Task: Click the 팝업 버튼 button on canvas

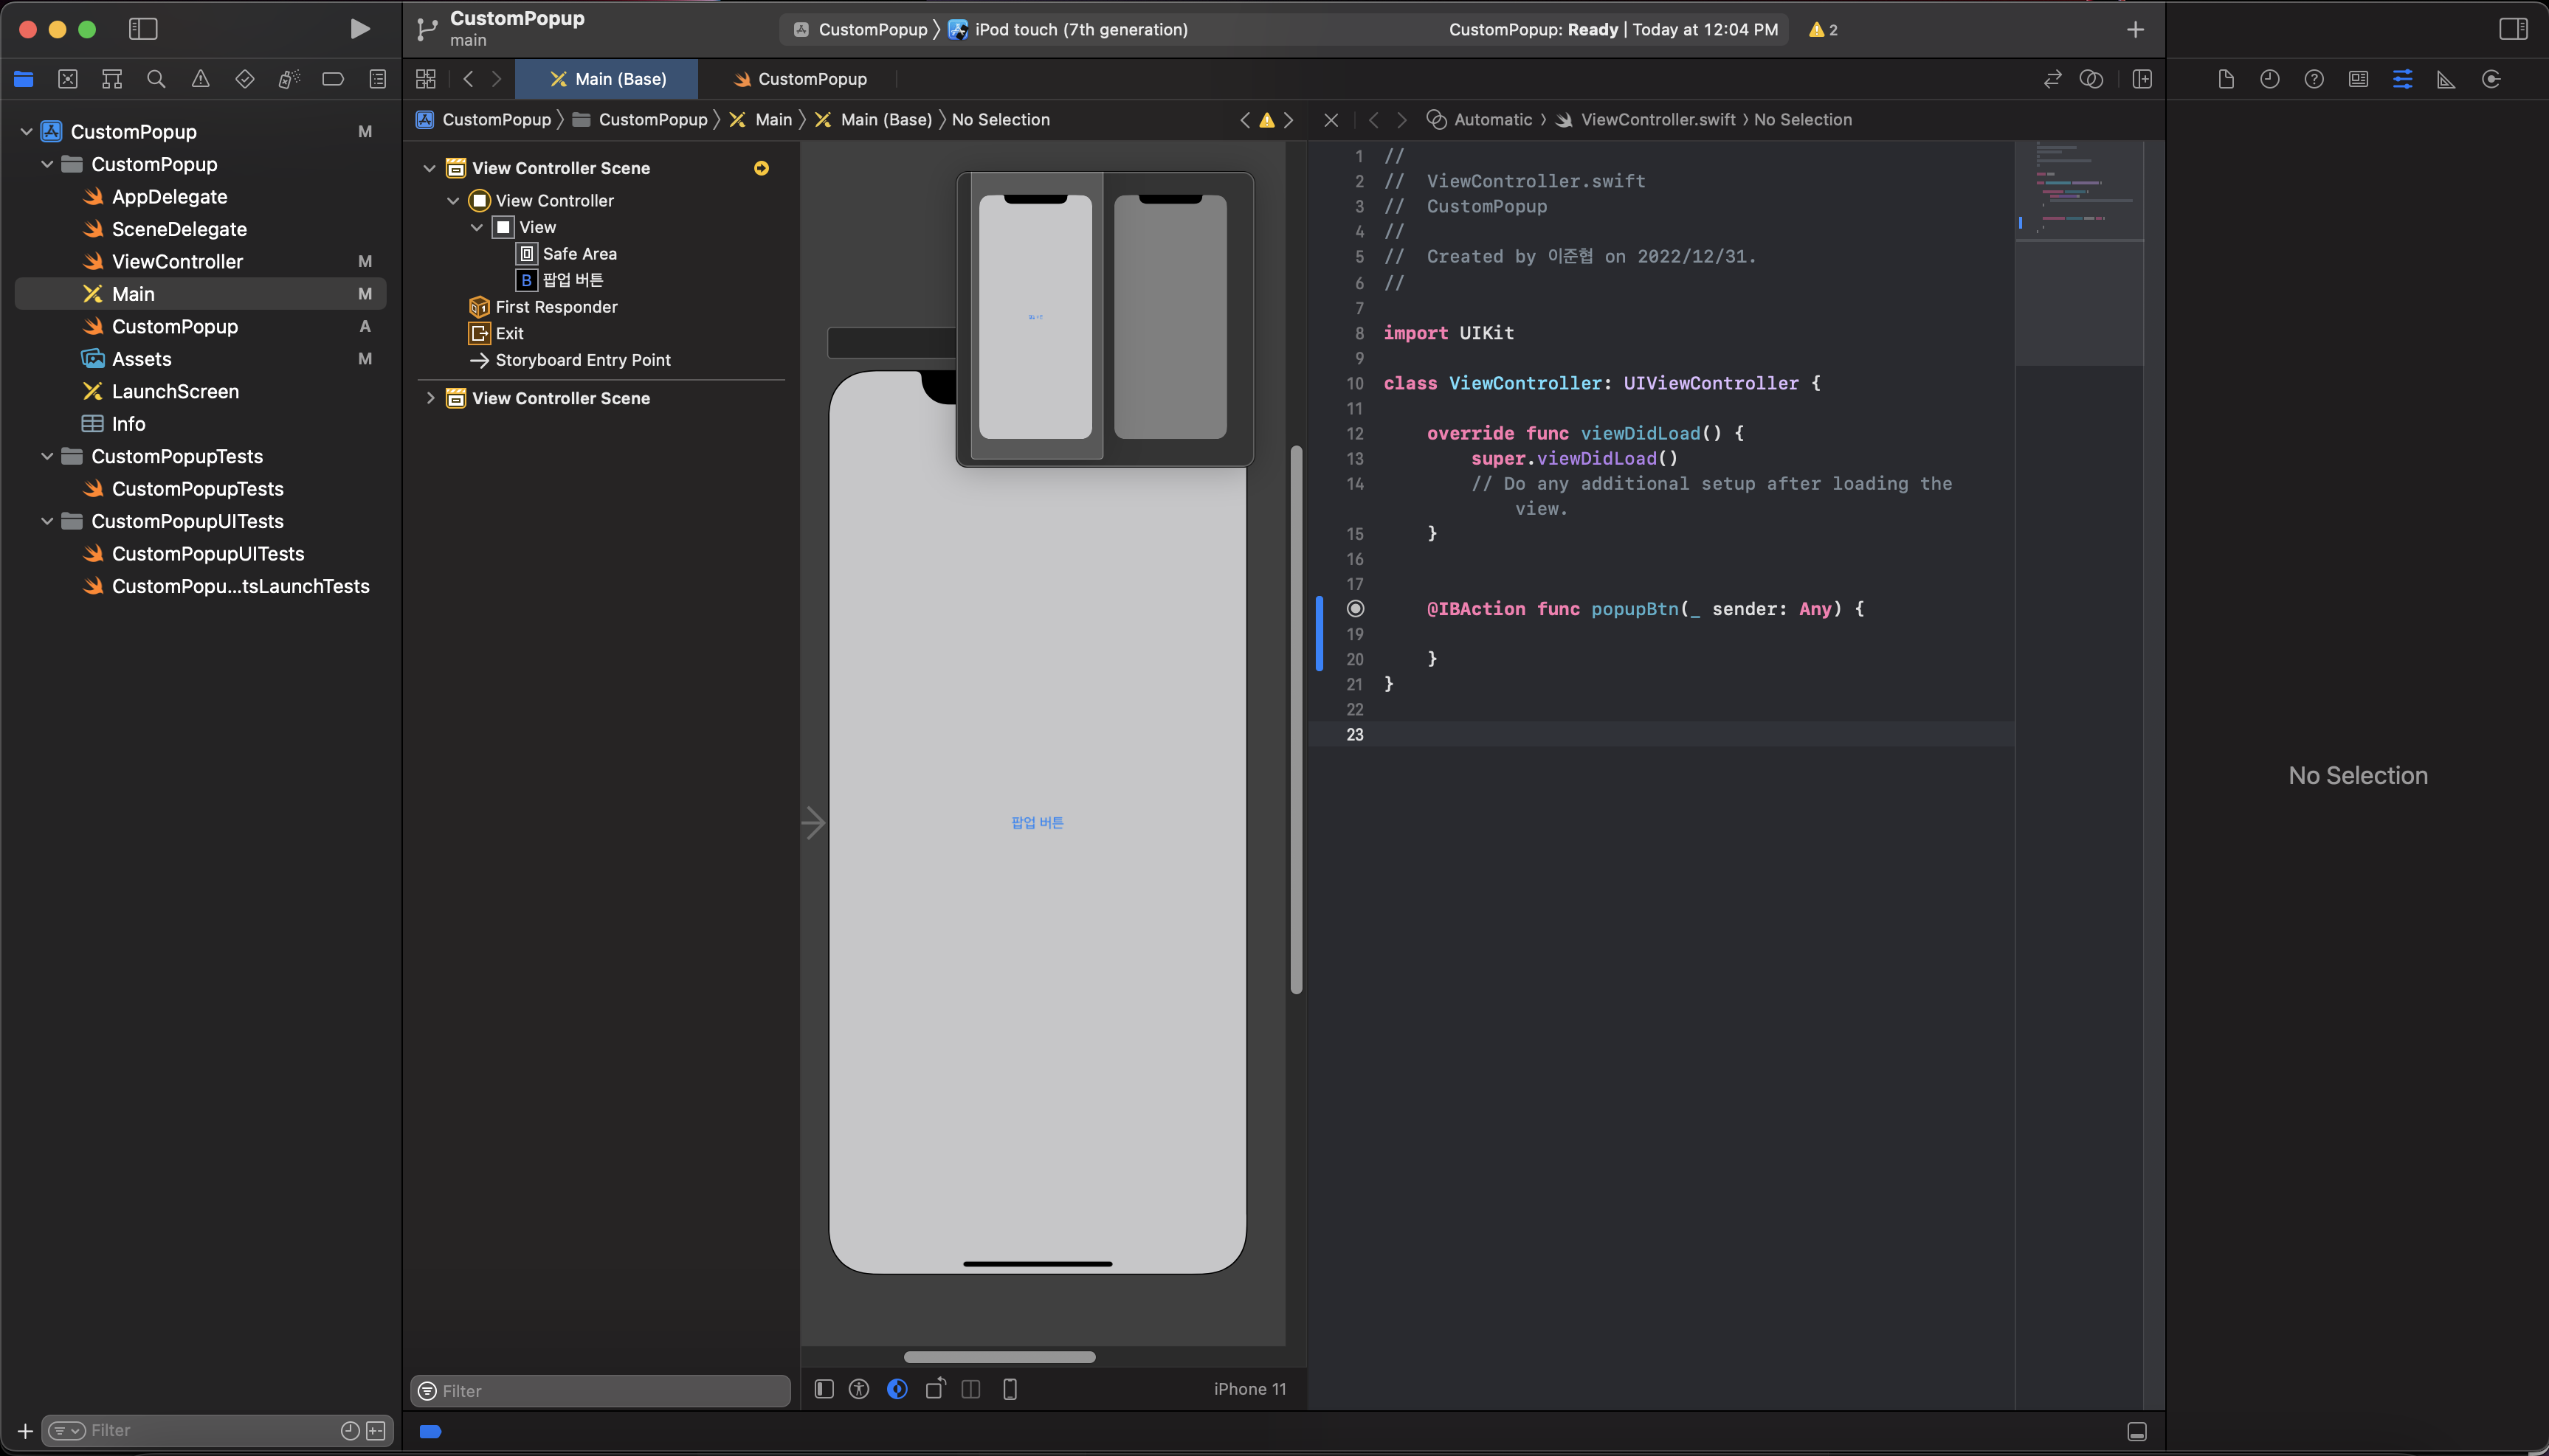Action: coord(1038,822)
